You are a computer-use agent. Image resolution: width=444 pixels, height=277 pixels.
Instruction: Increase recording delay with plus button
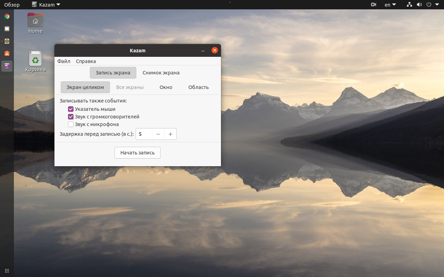[x=170, y=134]
